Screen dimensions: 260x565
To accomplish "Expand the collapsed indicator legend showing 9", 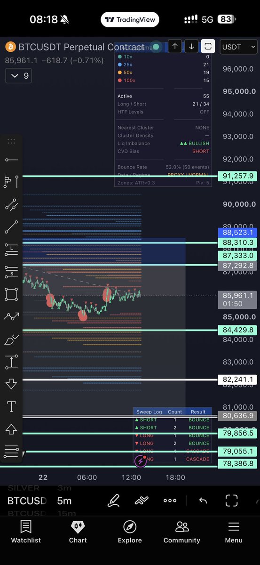I will 18,76.
